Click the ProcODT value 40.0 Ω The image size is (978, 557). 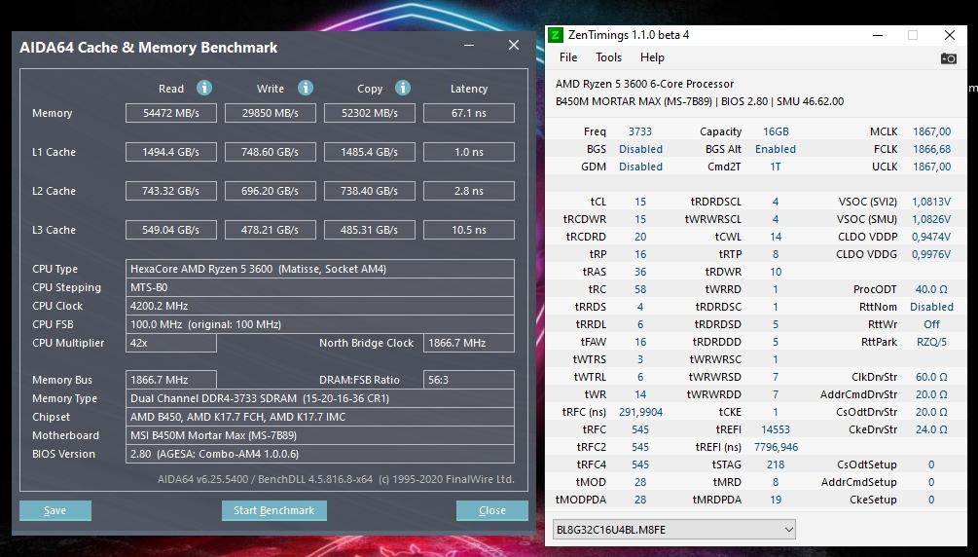coord(931,289)
